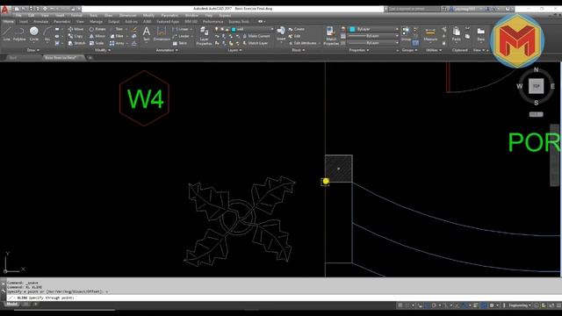Choose the Scale command
562x316 pixels.
tap(97, 43)
